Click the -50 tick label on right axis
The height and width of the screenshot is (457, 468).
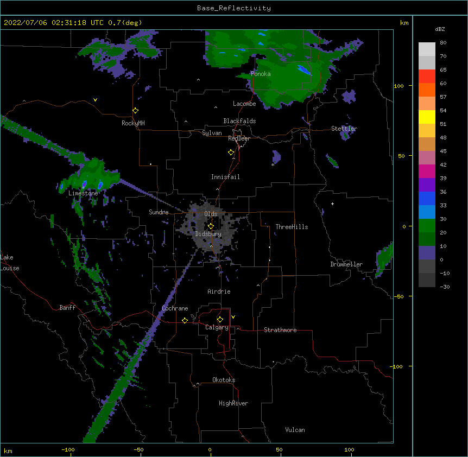tap(399, 296)
